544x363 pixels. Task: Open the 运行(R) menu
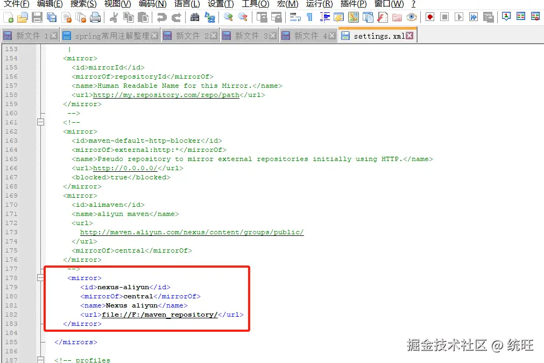point(319,4)
